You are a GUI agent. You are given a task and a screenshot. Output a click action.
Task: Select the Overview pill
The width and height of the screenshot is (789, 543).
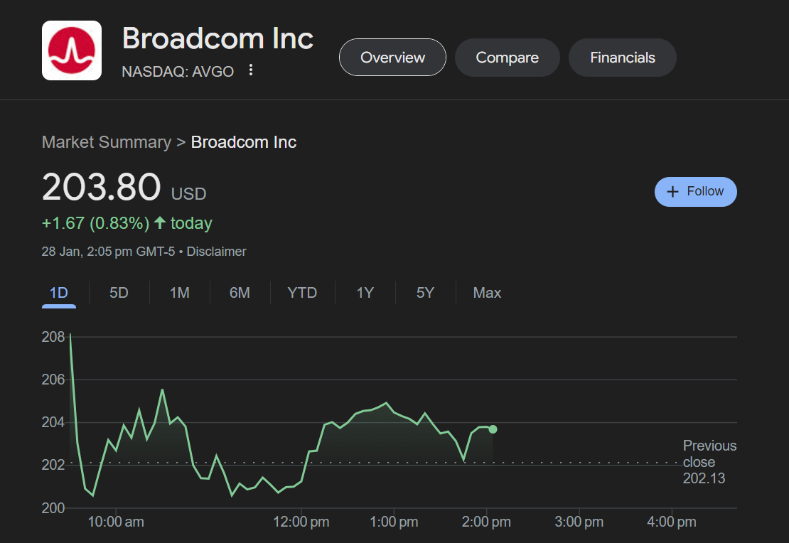392,58
